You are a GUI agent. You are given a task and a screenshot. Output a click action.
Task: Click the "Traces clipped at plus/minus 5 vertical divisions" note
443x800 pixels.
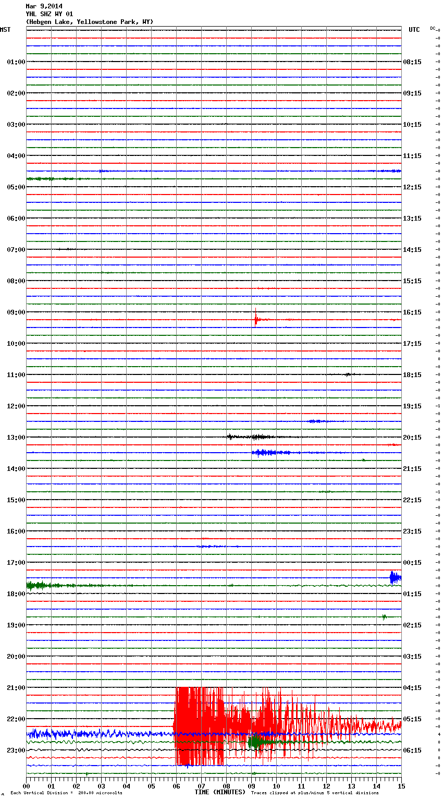(x=315, y=793)
